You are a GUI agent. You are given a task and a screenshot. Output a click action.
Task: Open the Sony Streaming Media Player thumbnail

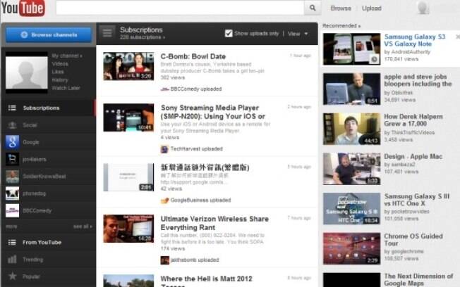[128, 117]
